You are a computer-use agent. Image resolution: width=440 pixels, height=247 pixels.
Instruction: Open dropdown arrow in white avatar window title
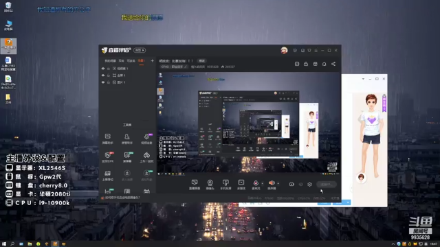point(363,79)
